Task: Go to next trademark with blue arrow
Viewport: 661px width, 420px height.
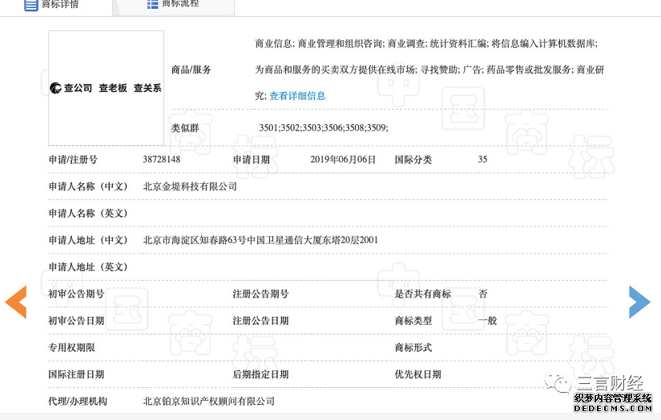Action: [x=639, y=302]
